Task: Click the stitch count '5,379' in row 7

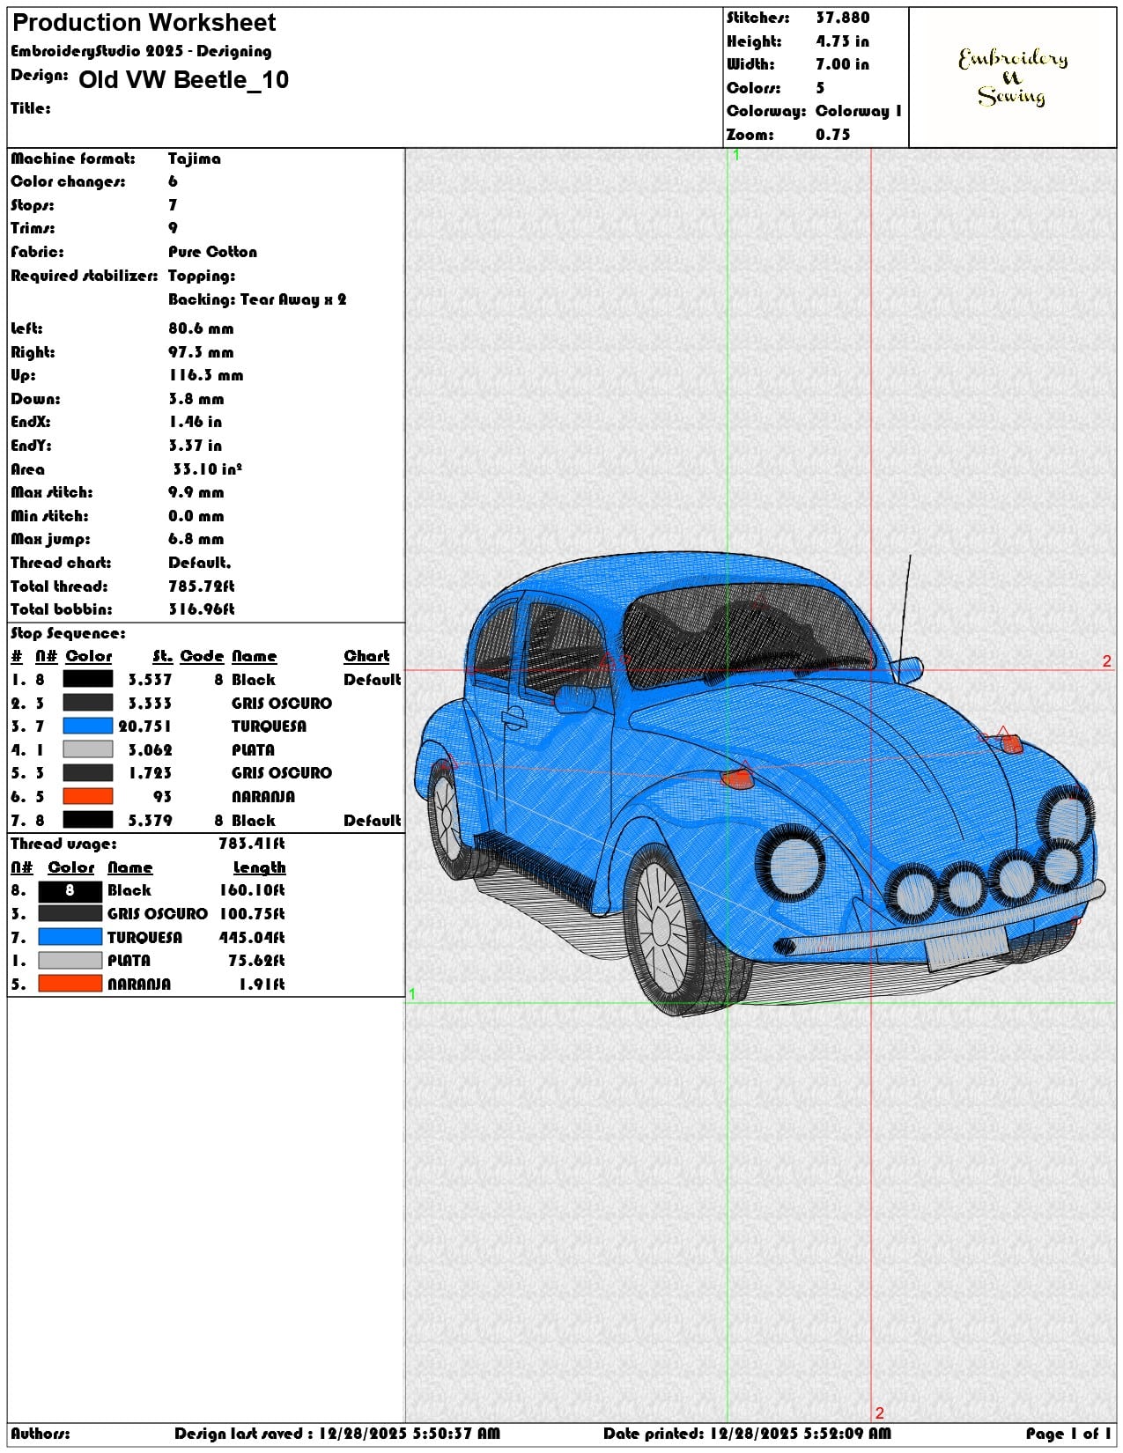Action: 150,821
